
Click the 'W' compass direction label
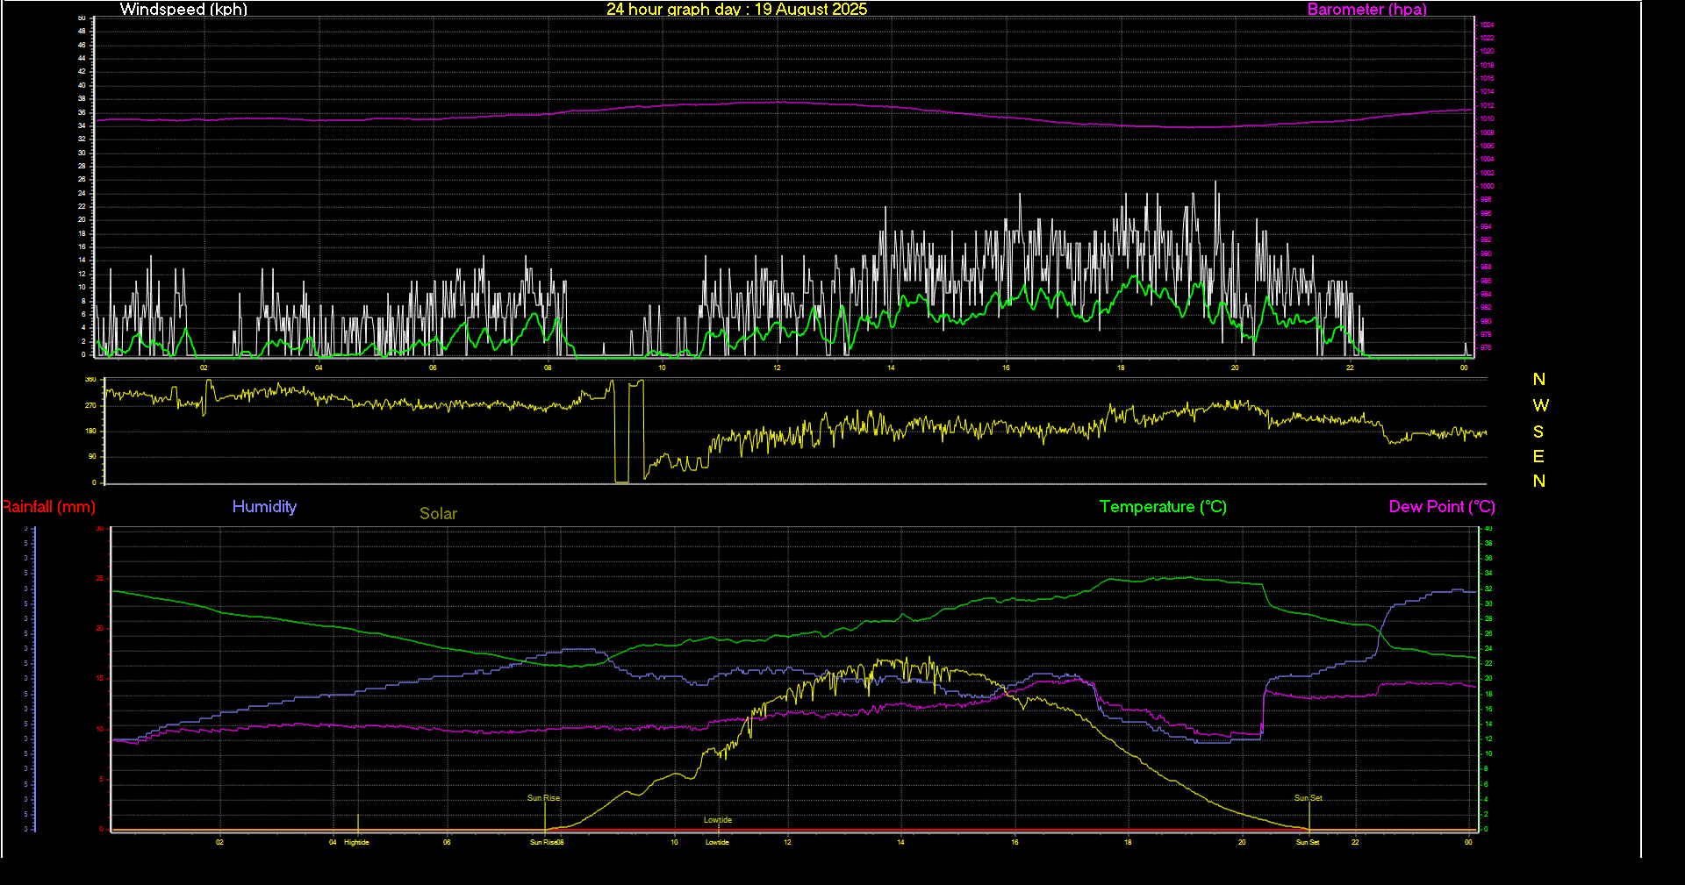coord(1540,405)
